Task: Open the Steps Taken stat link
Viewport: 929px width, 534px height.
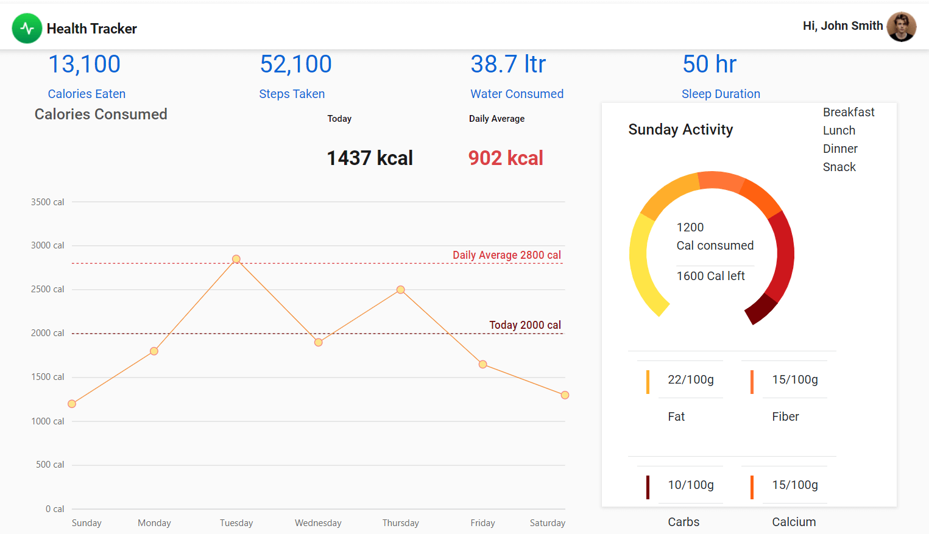Action: (x=292, y=94)
